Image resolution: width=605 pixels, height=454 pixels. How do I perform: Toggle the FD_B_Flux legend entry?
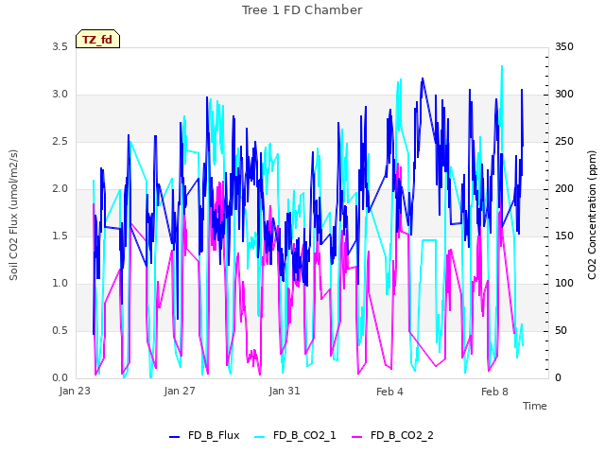click(204, 435)
